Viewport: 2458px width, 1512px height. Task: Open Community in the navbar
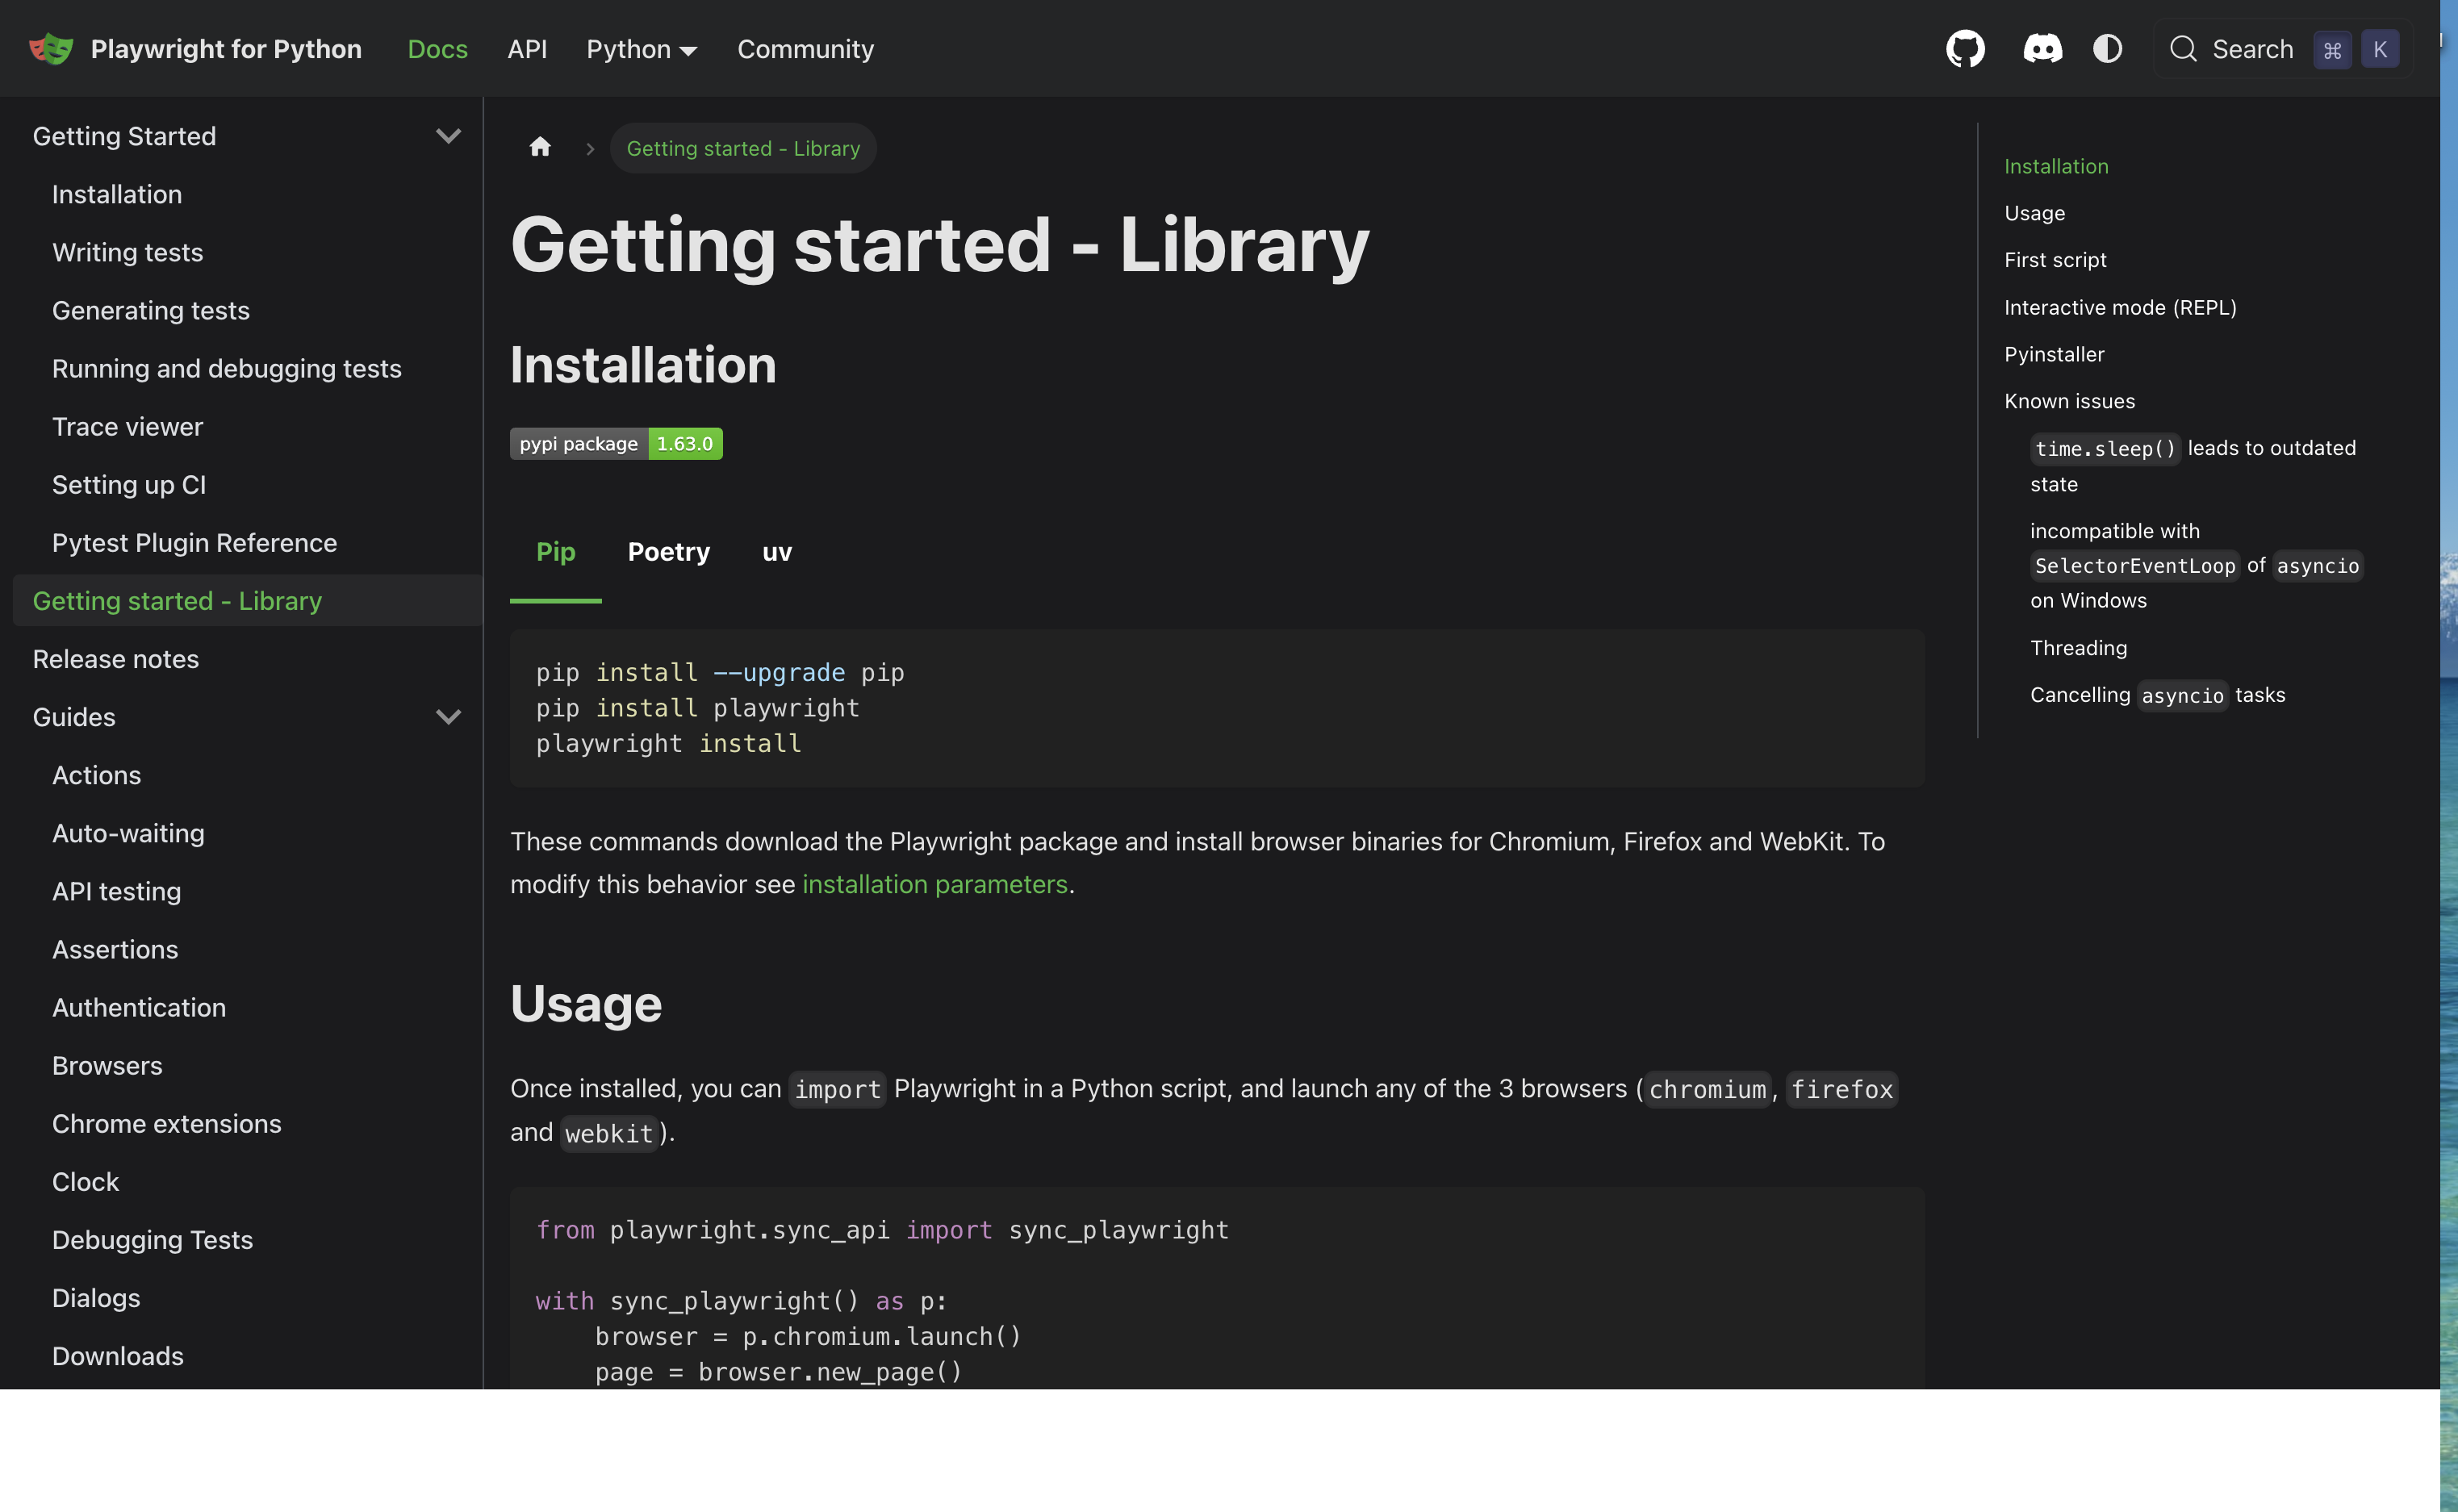click(x=806, y=49)
